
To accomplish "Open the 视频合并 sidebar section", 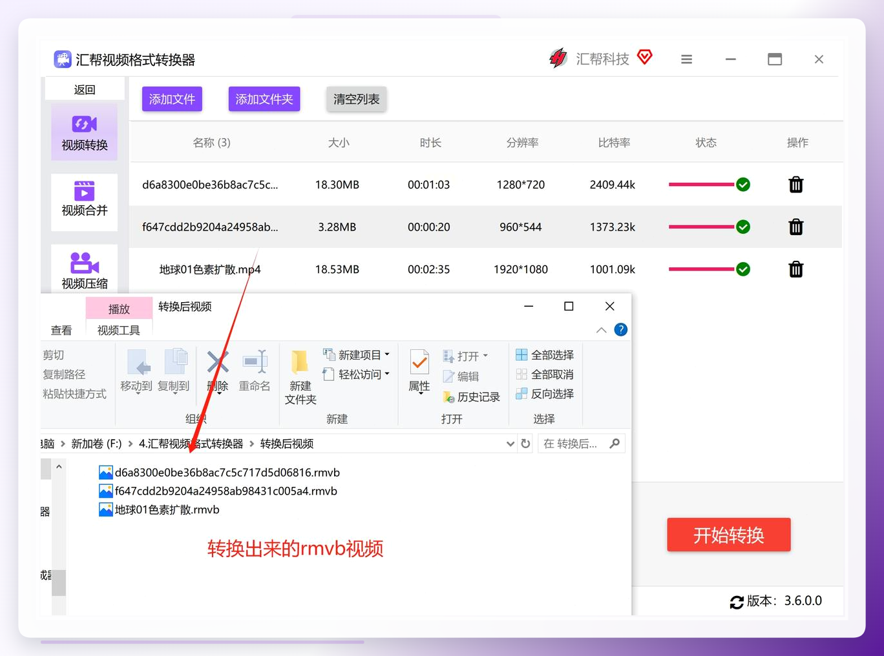I will (x=84, y=201).
